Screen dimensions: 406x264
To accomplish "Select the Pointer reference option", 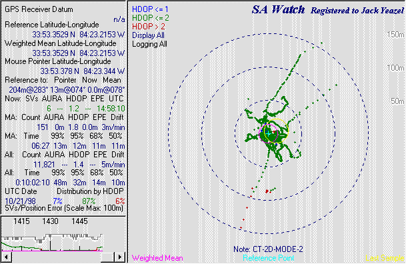I will (65, 80).
